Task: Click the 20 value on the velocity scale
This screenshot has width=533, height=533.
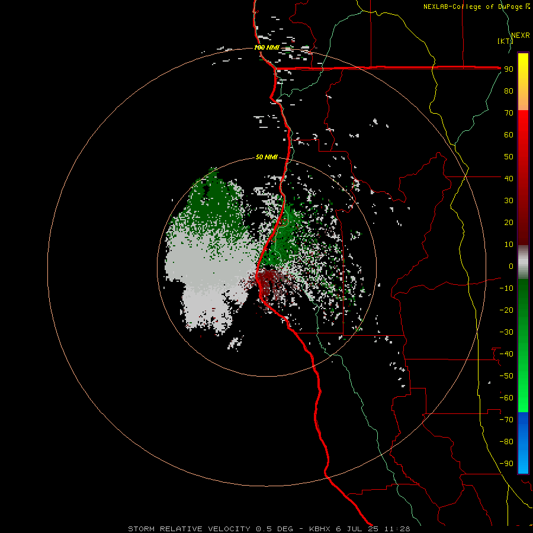Action: [509, 222]
